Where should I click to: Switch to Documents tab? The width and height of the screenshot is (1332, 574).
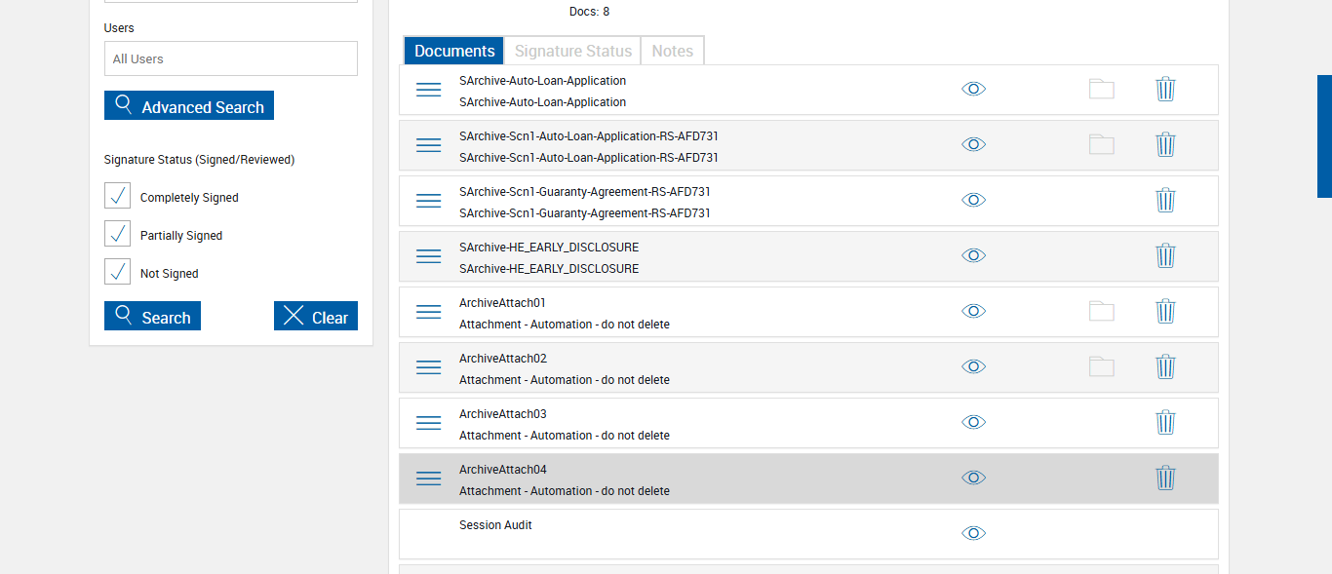click(454, 51)
